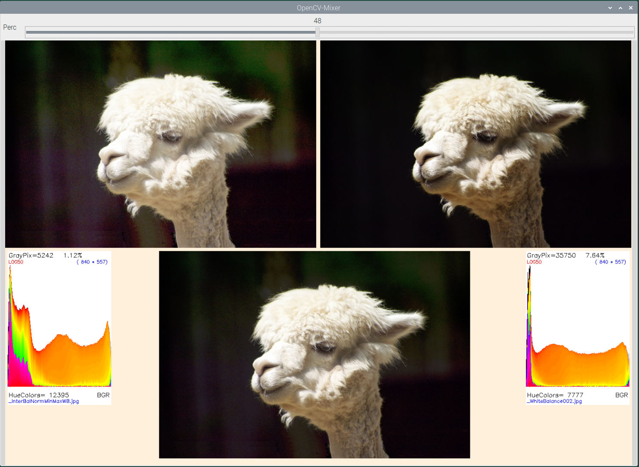Select the top-right white-balanced alpaca image
The height and width of the screenshot is (467, 639).
[475, 144]
